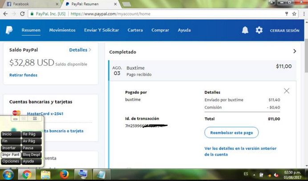Click Opciones on on-screen keyboard
Viewport: 308px width, 181px height.
(x=11, y=161)
